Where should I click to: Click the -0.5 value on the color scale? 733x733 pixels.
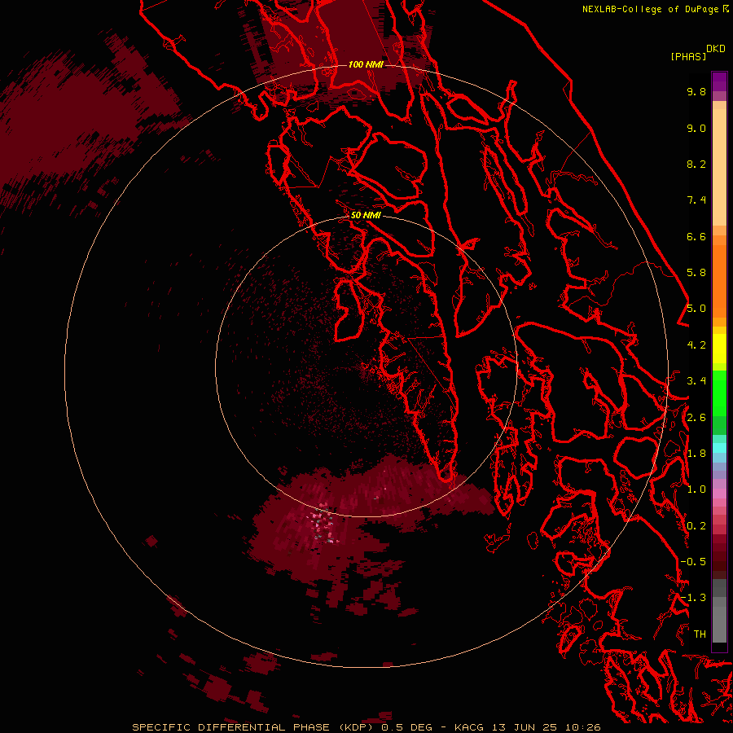(693, 562)
